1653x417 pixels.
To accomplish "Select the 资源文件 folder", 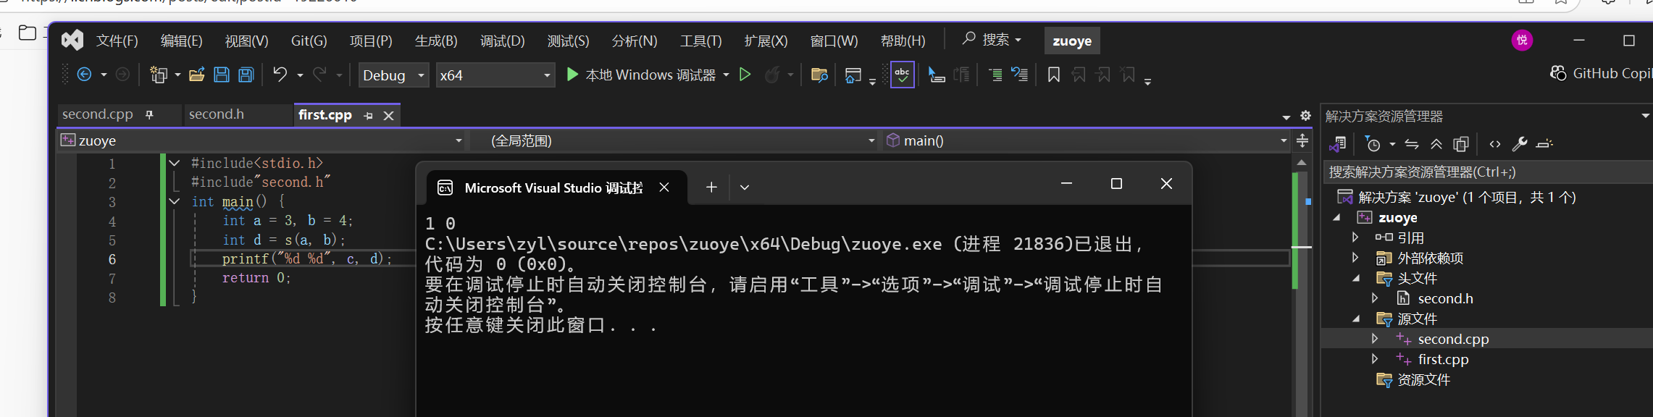I will tap(1423, 379).
